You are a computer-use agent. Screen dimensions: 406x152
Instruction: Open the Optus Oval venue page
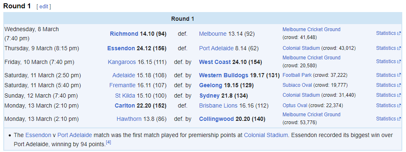pos(295,105)
